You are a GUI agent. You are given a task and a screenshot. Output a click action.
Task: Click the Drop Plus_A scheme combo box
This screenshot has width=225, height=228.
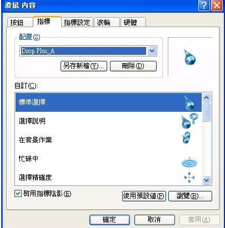point(88,51)
